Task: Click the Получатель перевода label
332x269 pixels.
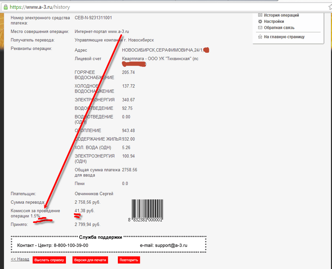Action: pos(33,40)
